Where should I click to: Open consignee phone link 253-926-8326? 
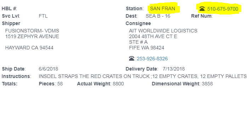click(x=152, y=59)
